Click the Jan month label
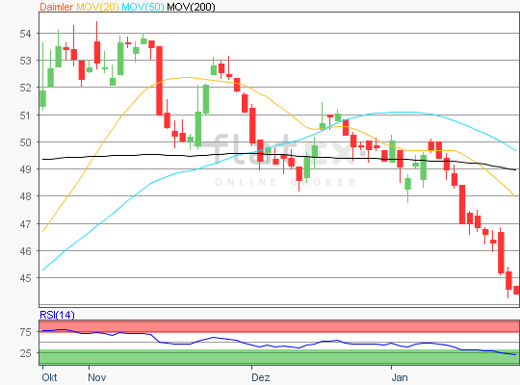 click(x=400, y=377)
